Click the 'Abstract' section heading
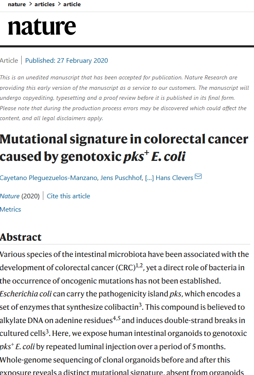Image resolution: width=254 pixels, height=375 pixels. pos(20,237)
